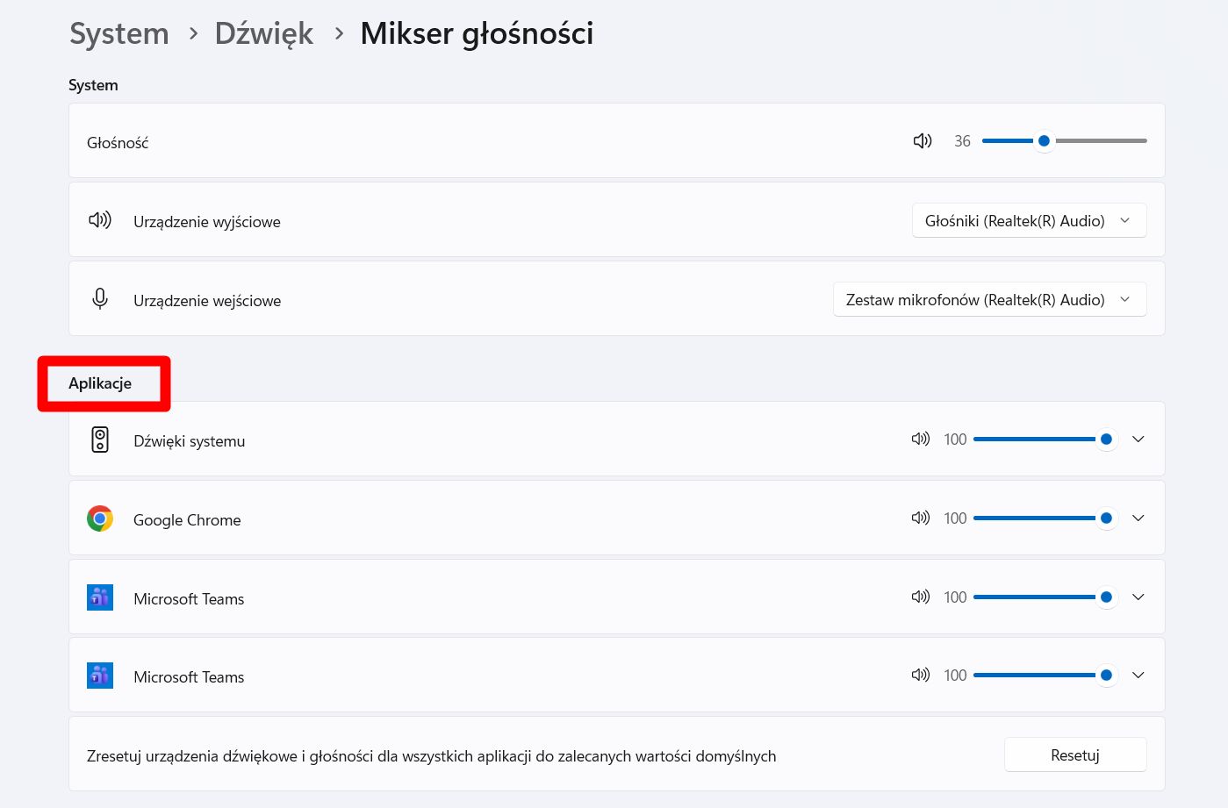Click the Głośność label
Image resolution: width=1228 pixels, height=808 pixels.
pyautogui.click(x=118, y=143)
